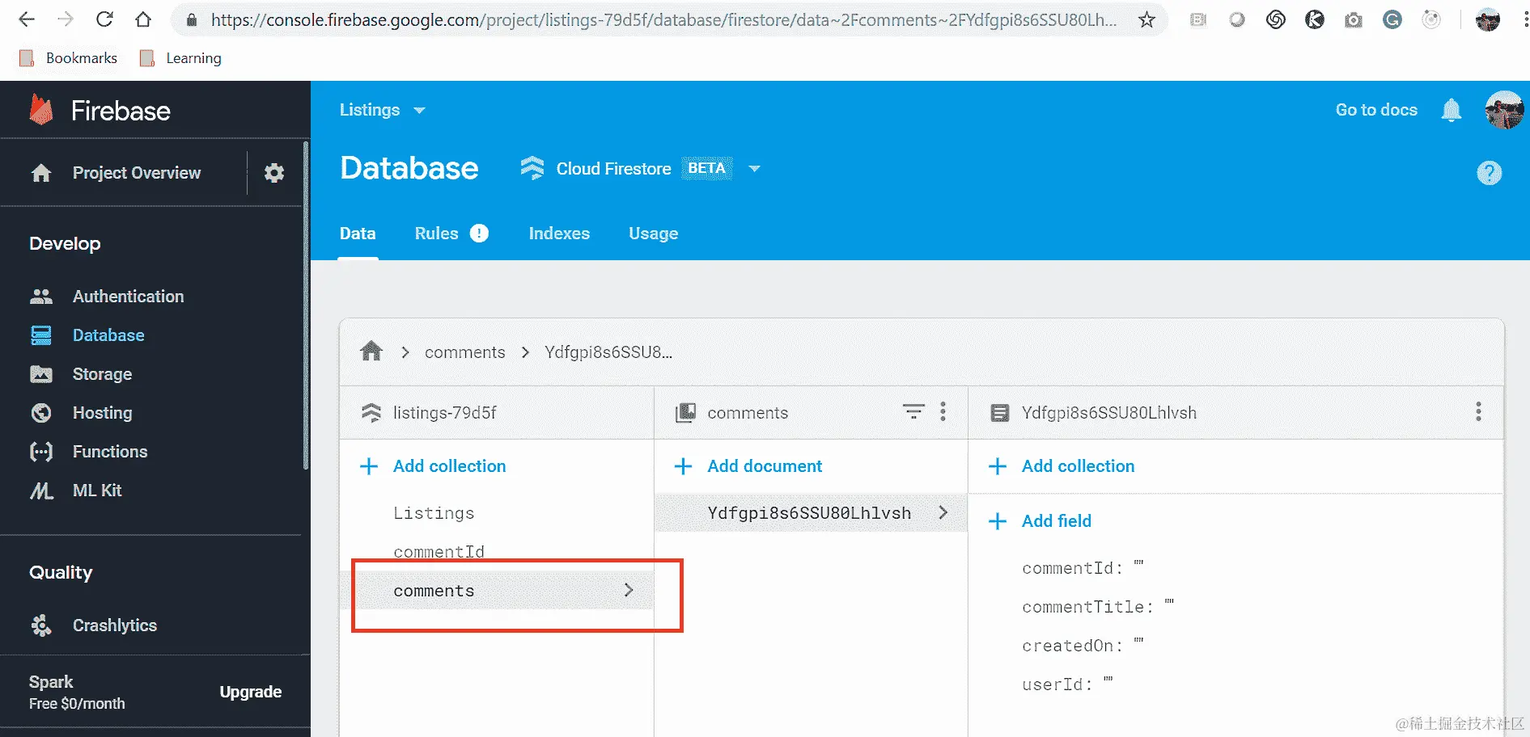Open comments collection three-dot menu

(943, 411)
